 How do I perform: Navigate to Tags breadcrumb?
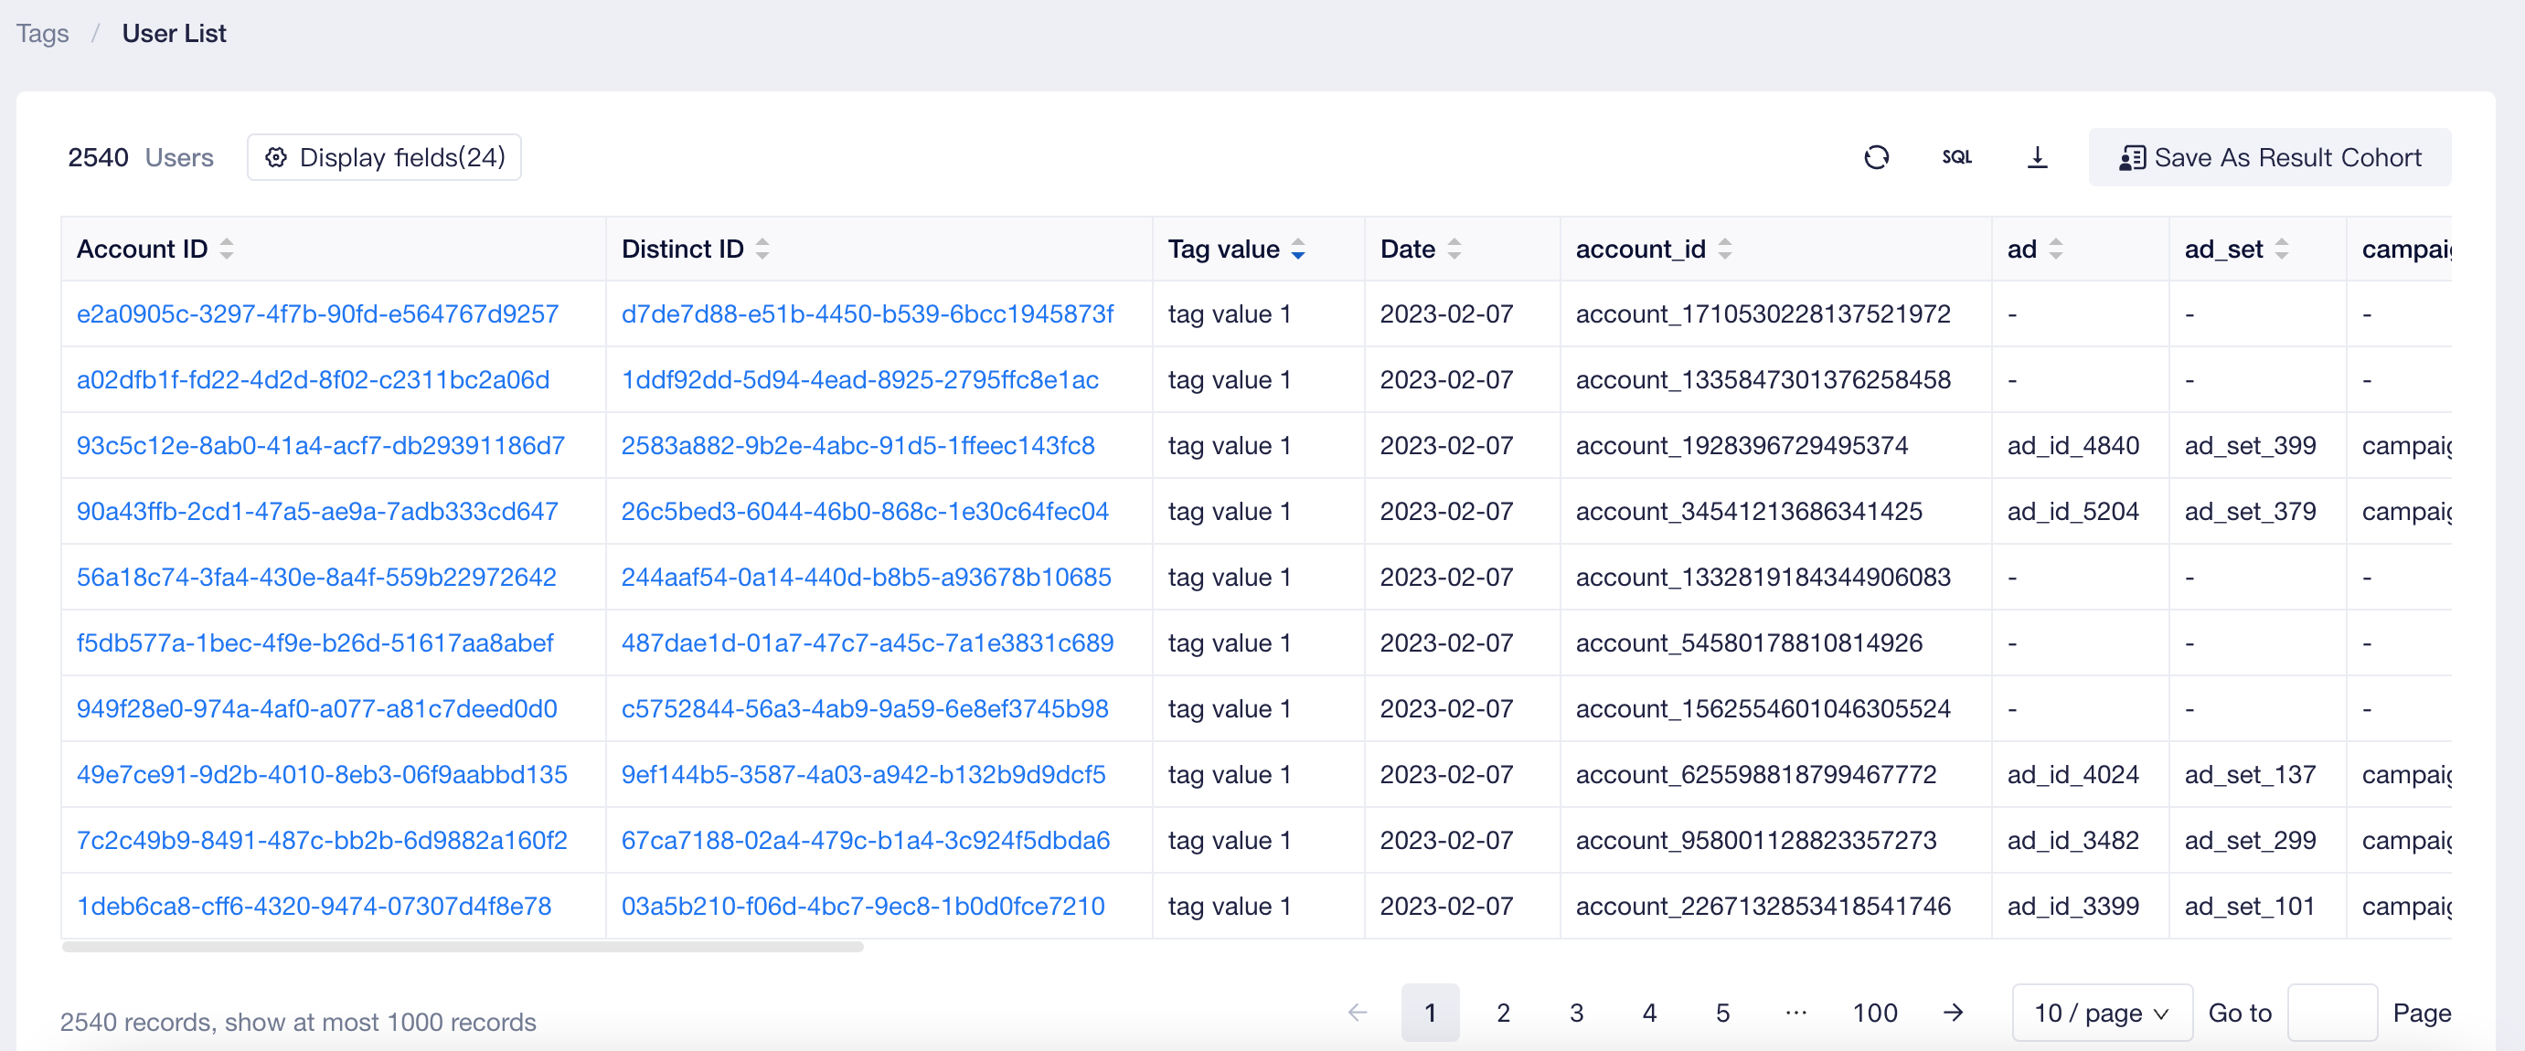point(42,33)
